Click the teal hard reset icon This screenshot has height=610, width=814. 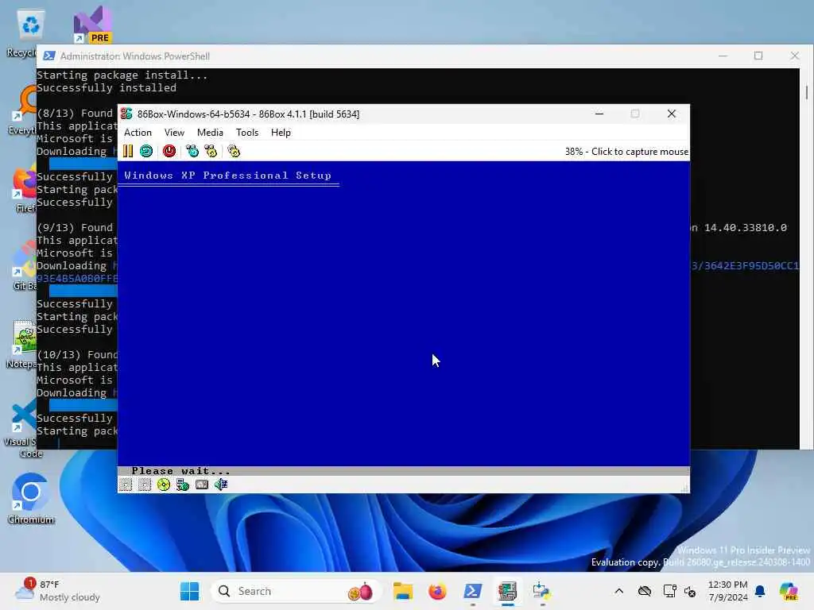tap(146, 151)
